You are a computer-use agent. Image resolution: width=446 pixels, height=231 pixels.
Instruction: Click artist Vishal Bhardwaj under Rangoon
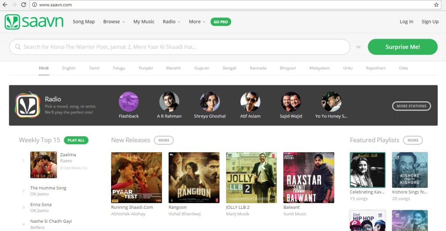pos(184,214)
